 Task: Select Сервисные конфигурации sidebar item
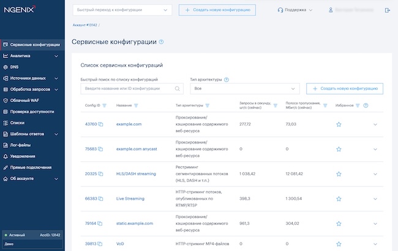(32, 45)
